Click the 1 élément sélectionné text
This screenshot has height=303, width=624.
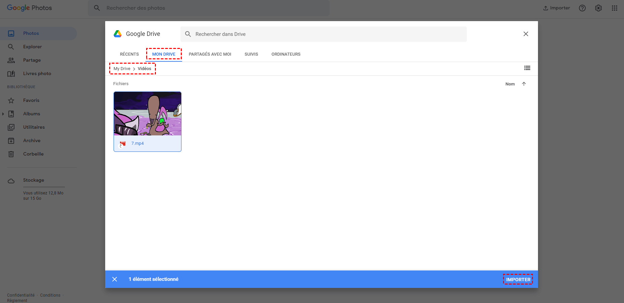point(154,279)
